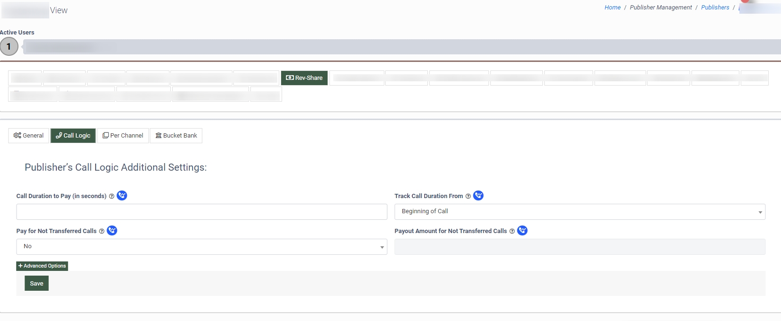Open the Per Channel tab
The height and width of the screenshot is (321, 781).
tap(123, 136)
